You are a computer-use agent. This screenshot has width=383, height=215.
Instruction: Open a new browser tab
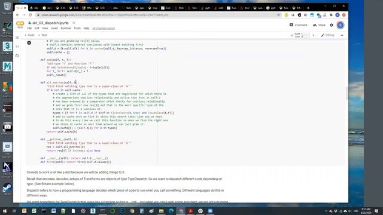308,8
